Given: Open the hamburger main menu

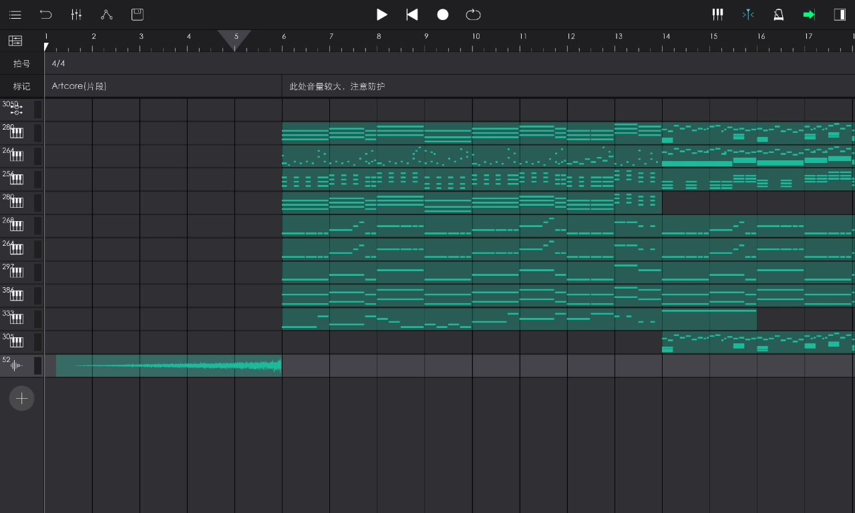Looking at the screenshot, I should (15, 15).
